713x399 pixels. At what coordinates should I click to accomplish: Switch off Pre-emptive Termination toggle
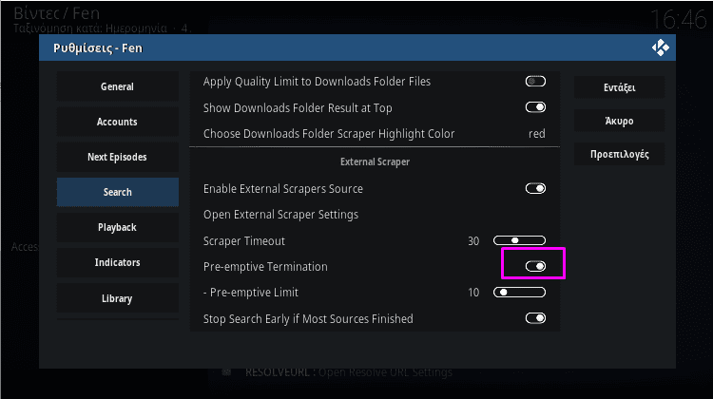click(x=535, y=266)
